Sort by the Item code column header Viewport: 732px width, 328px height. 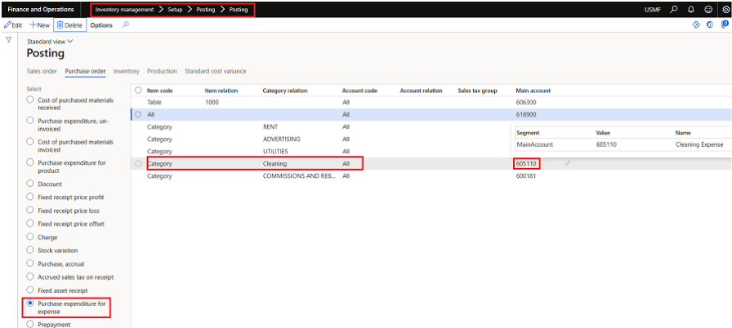coord(158,91)
